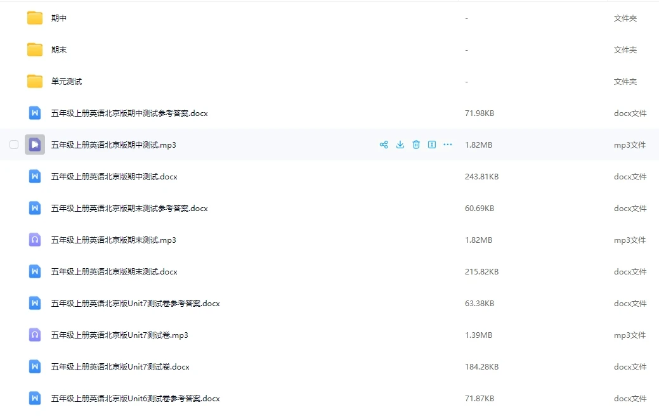
Task: Click Word icon of Unit7测试卷.docx
Action: [x=35, y=366]
